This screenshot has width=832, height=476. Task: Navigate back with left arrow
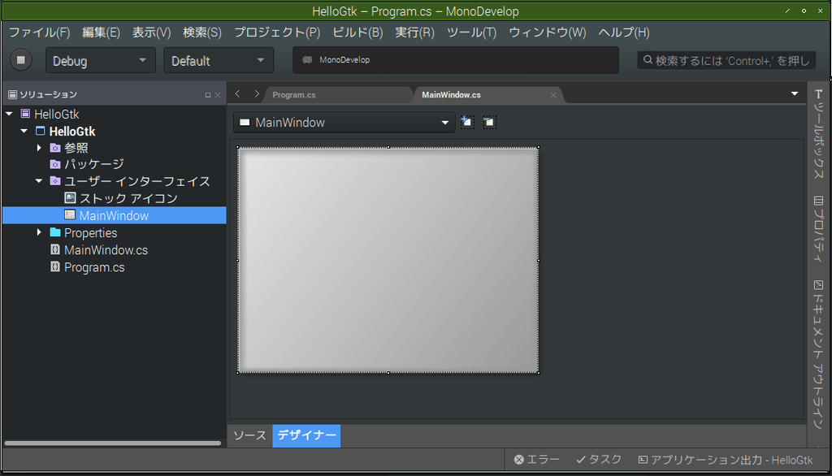(238, 94)
